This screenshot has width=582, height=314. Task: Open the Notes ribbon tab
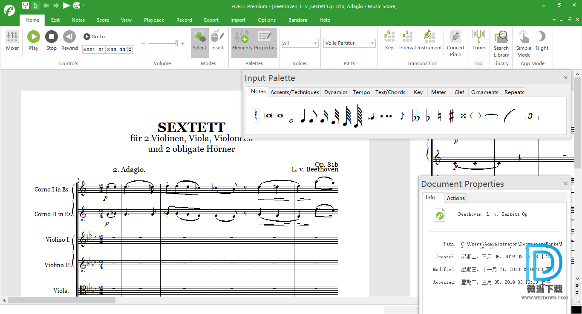(x=78, y=20)
